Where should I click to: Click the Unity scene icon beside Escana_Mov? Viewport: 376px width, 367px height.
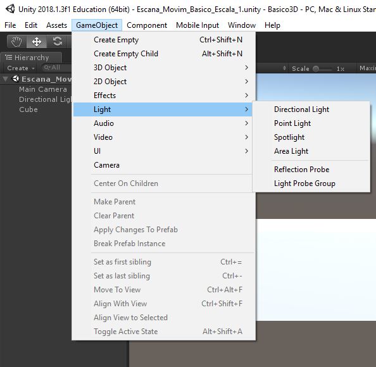click(x=16, y=78)
